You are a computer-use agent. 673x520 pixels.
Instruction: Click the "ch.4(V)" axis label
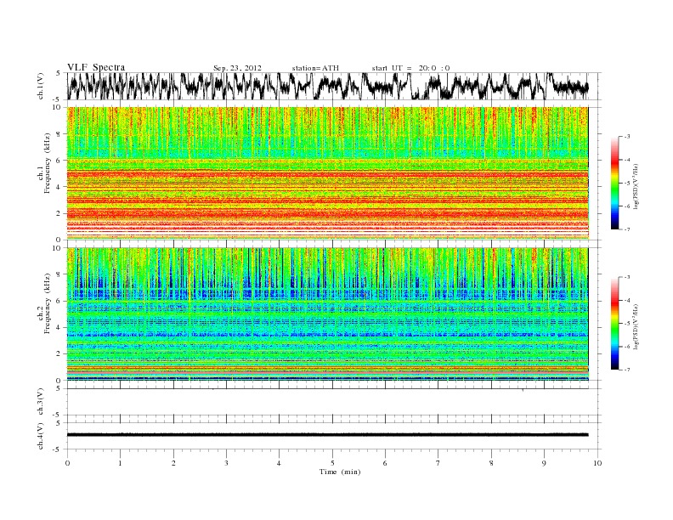click(40, 436)
